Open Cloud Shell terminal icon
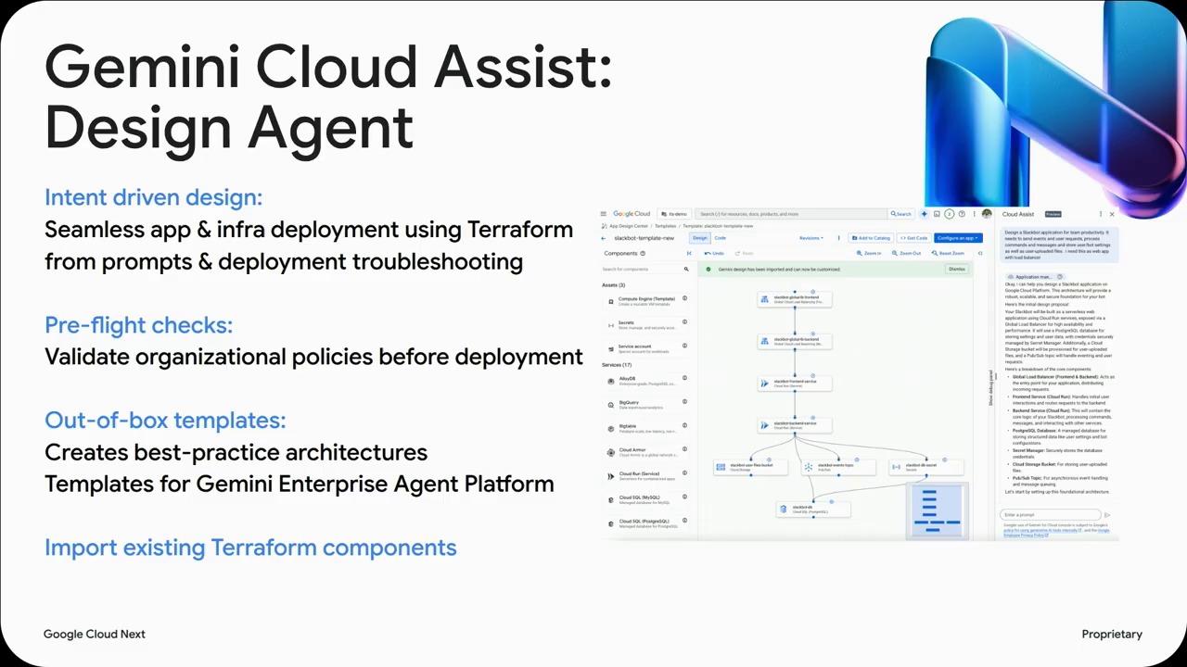This screenshot has width=1187, height=667. point(937,214)
